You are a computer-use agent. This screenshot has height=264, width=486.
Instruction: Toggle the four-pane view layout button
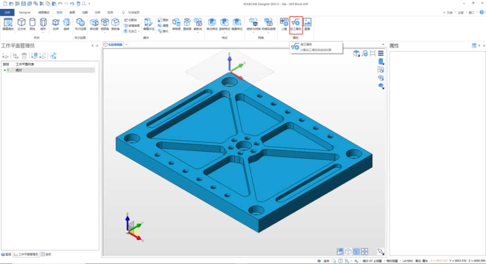click(364, 252)
